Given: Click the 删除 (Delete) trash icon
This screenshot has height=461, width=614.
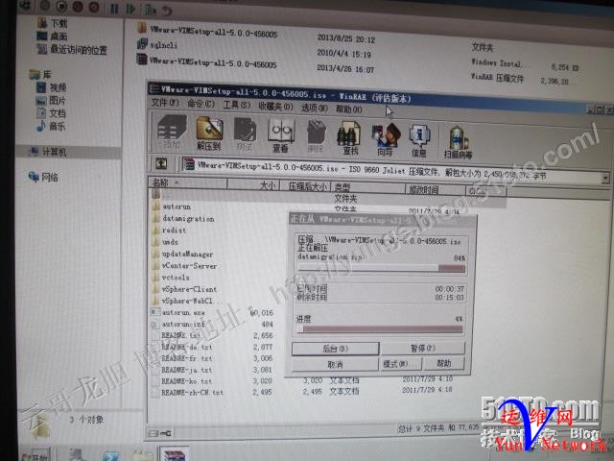Looking at the screenshot, I should [316, 135].
